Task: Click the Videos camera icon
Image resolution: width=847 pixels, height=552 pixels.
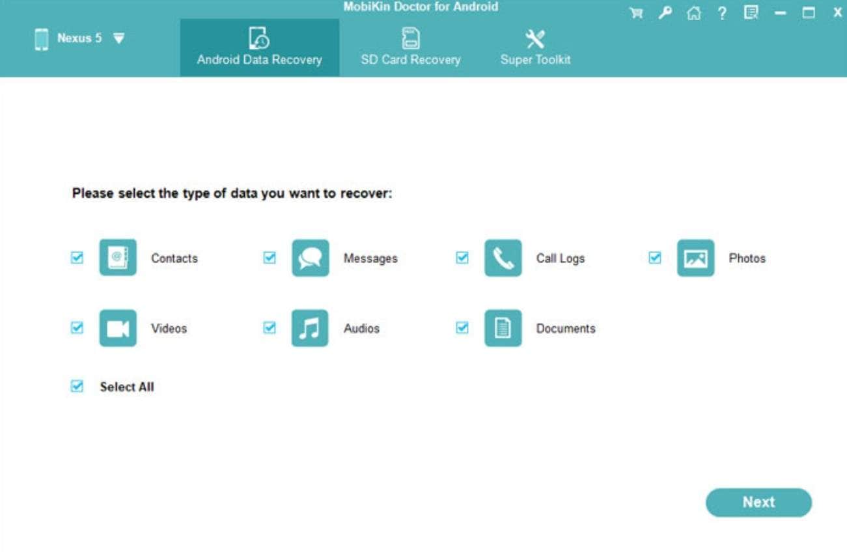Action: point(118,328)
